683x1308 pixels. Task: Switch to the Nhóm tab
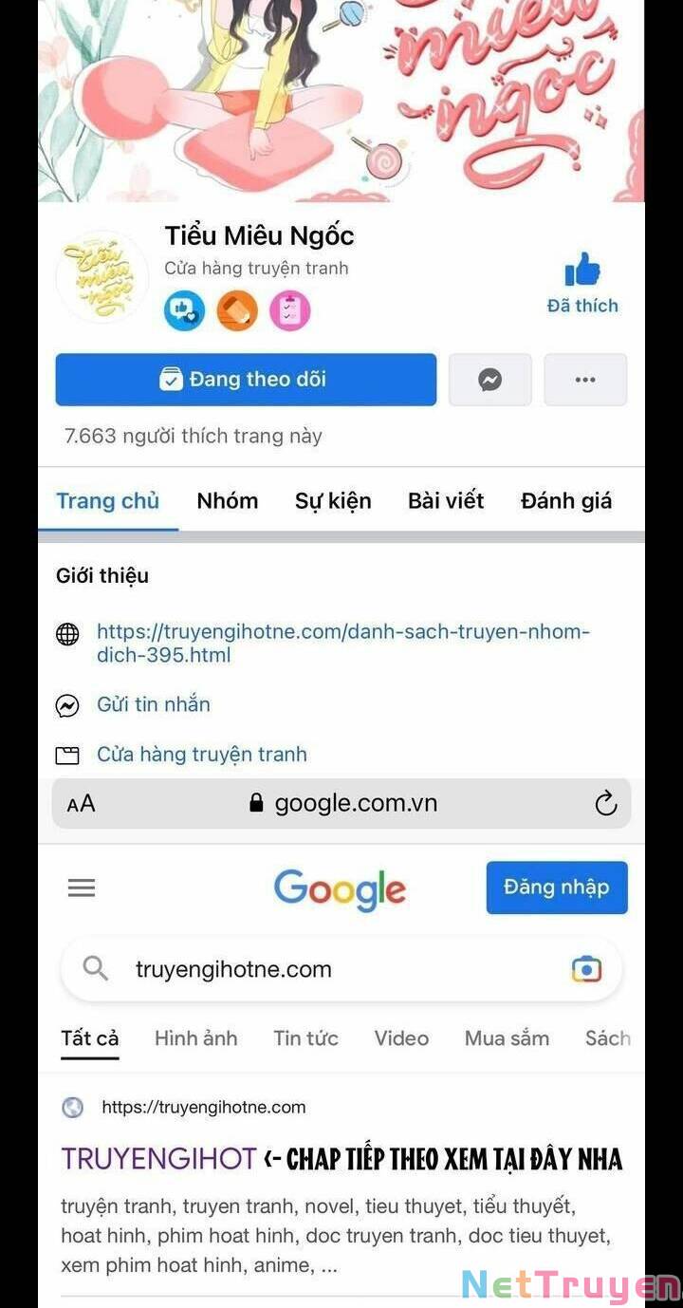(x=228, y=500)
